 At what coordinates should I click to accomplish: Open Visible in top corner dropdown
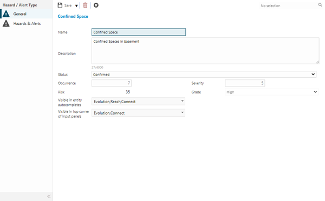click(x=138, y=113)
